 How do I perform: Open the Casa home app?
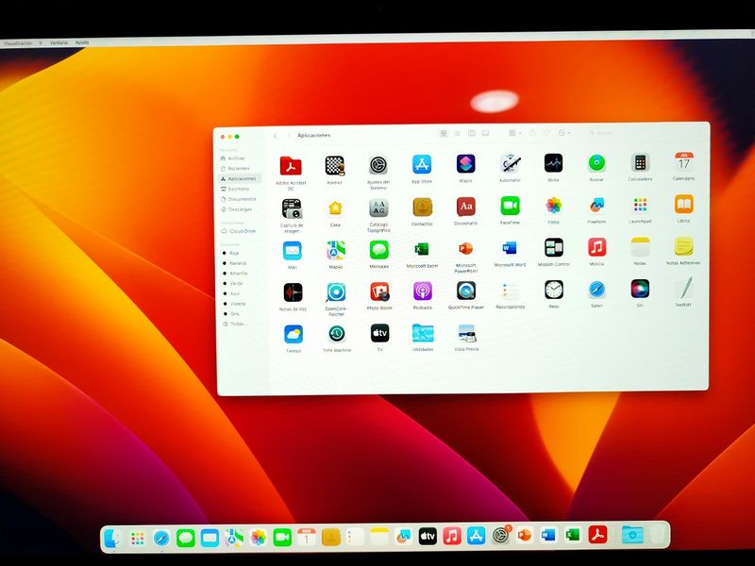335,208
